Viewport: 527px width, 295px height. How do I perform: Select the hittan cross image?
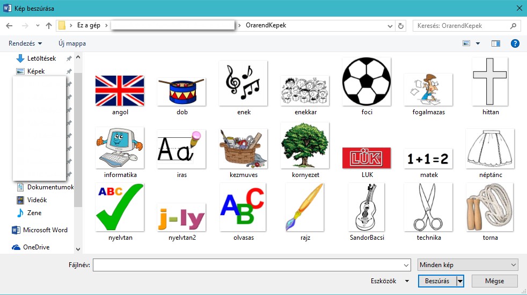coord(490,82)
